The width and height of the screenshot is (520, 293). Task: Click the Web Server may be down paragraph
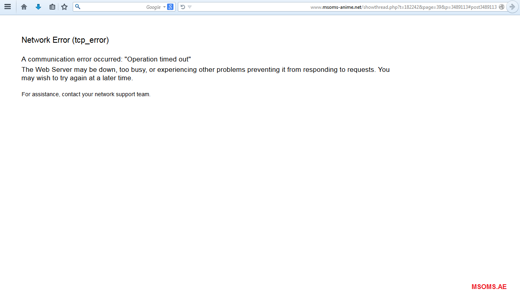point(205,74)
